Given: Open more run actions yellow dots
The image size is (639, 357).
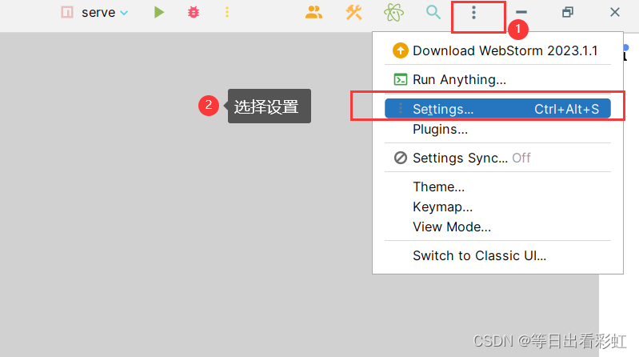Looking at the screenshot, I should point(227,12).
